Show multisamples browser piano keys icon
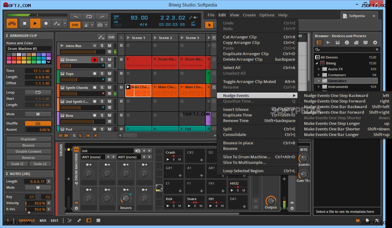This screenshot has height=228, width=392. pos(337,42)
